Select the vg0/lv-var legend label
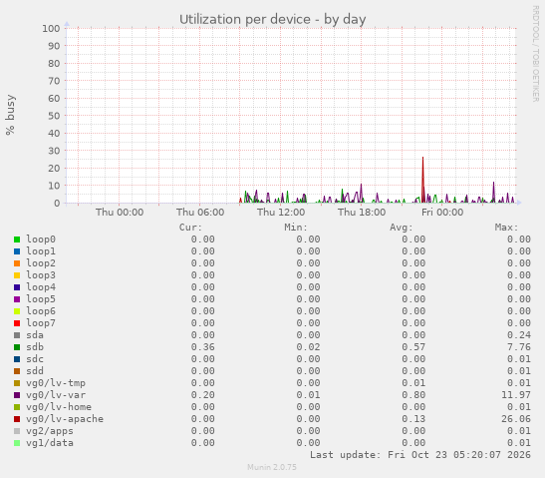This screenshot has height=478, width=545. pos(56,395)
